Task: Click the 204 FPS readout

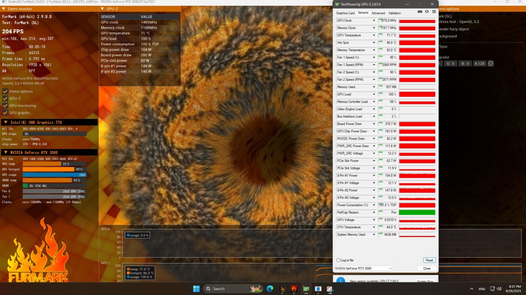Action: click(x=13, y=31)
